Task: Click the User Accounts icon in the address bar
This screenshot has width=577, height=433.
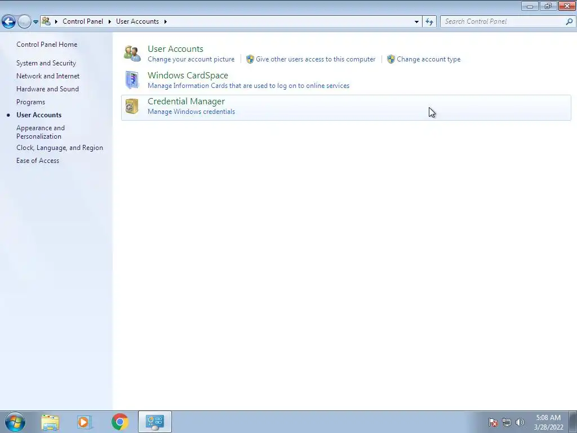Action: (46, 21)
